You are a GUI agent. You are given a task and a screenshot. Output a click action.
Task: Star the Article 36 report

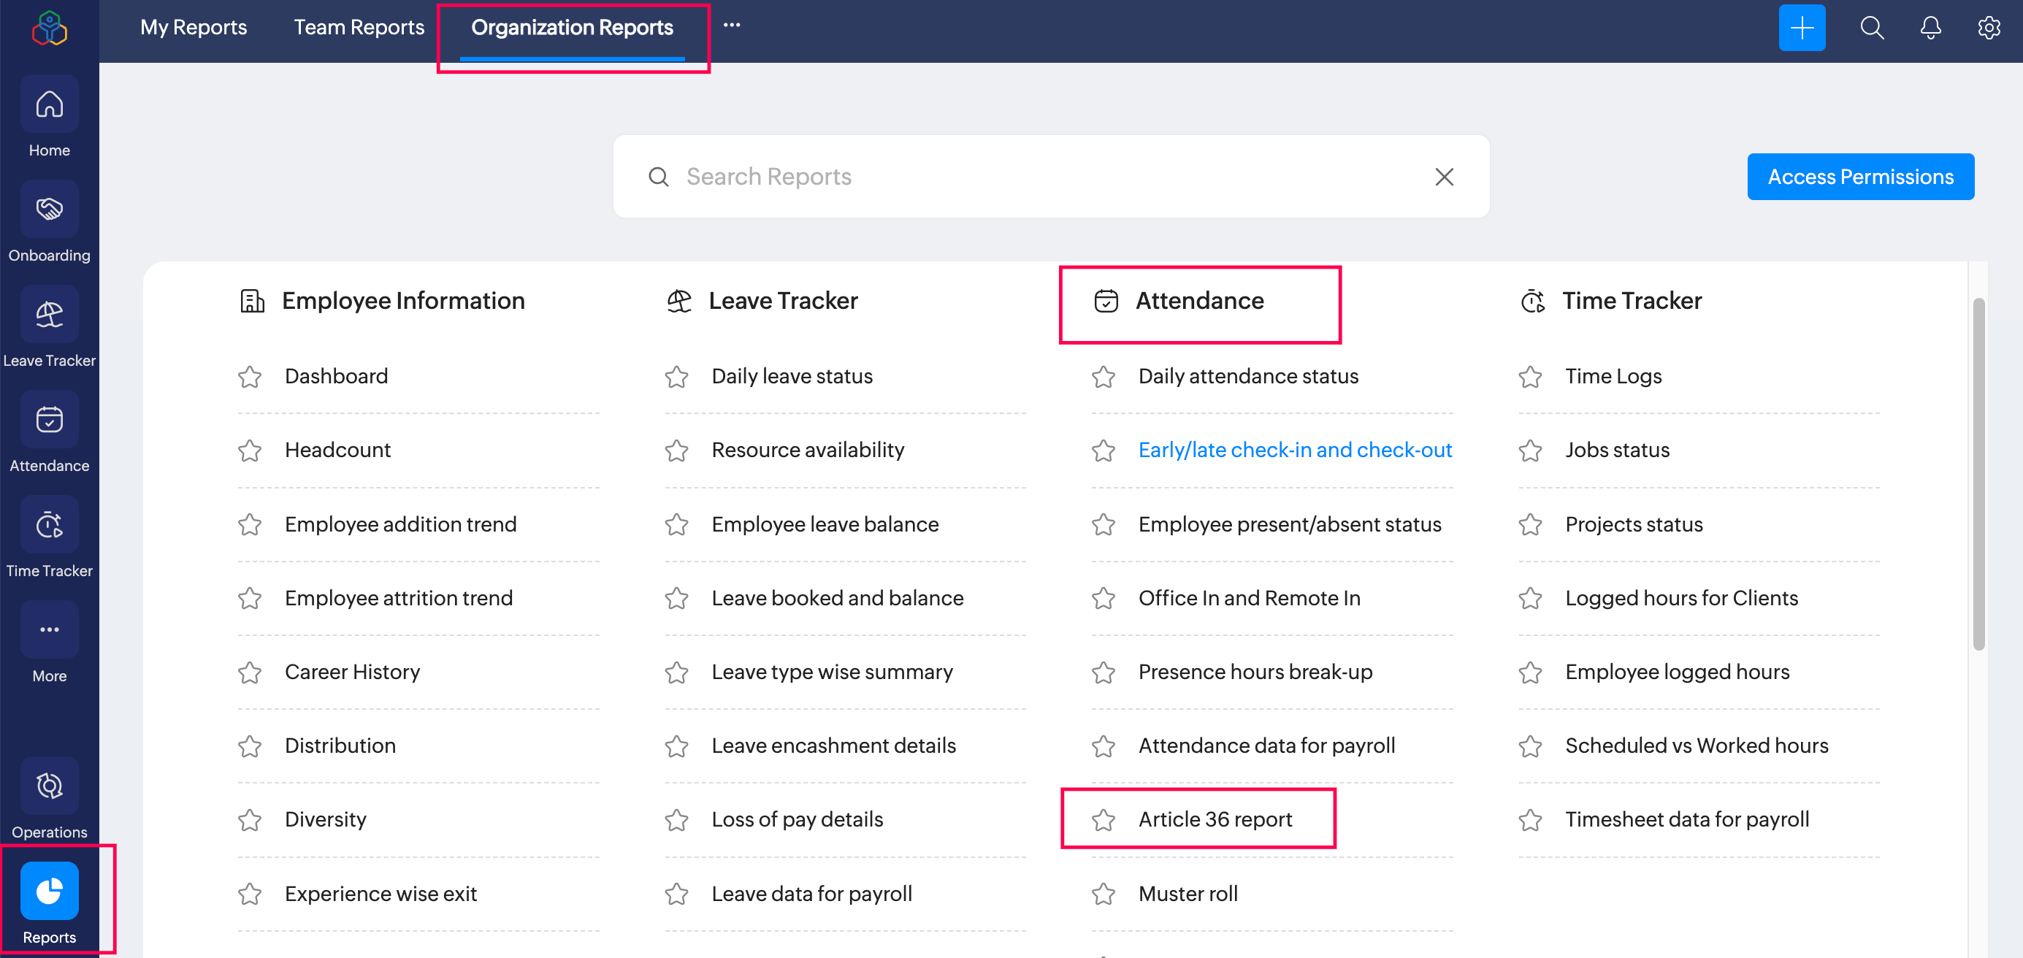click(1103, 820)
